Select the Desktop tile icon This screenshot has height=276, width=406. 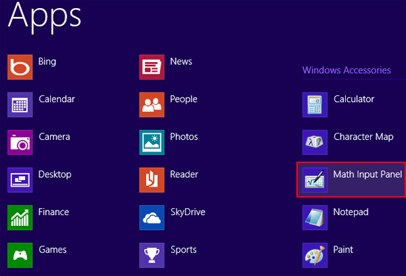click(20, 180)
